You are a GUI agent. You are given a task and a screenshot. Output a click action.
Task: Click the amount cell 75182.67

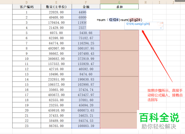coord(86,38)
